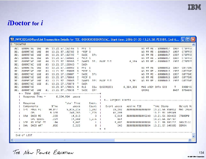
Task: Click the 'C TSKSWTX0' header line
Action: 18,44
